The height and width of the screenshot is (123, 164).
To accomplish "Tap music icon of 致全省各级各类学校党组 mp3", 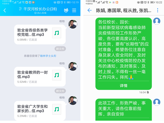I will click(57, 33).
